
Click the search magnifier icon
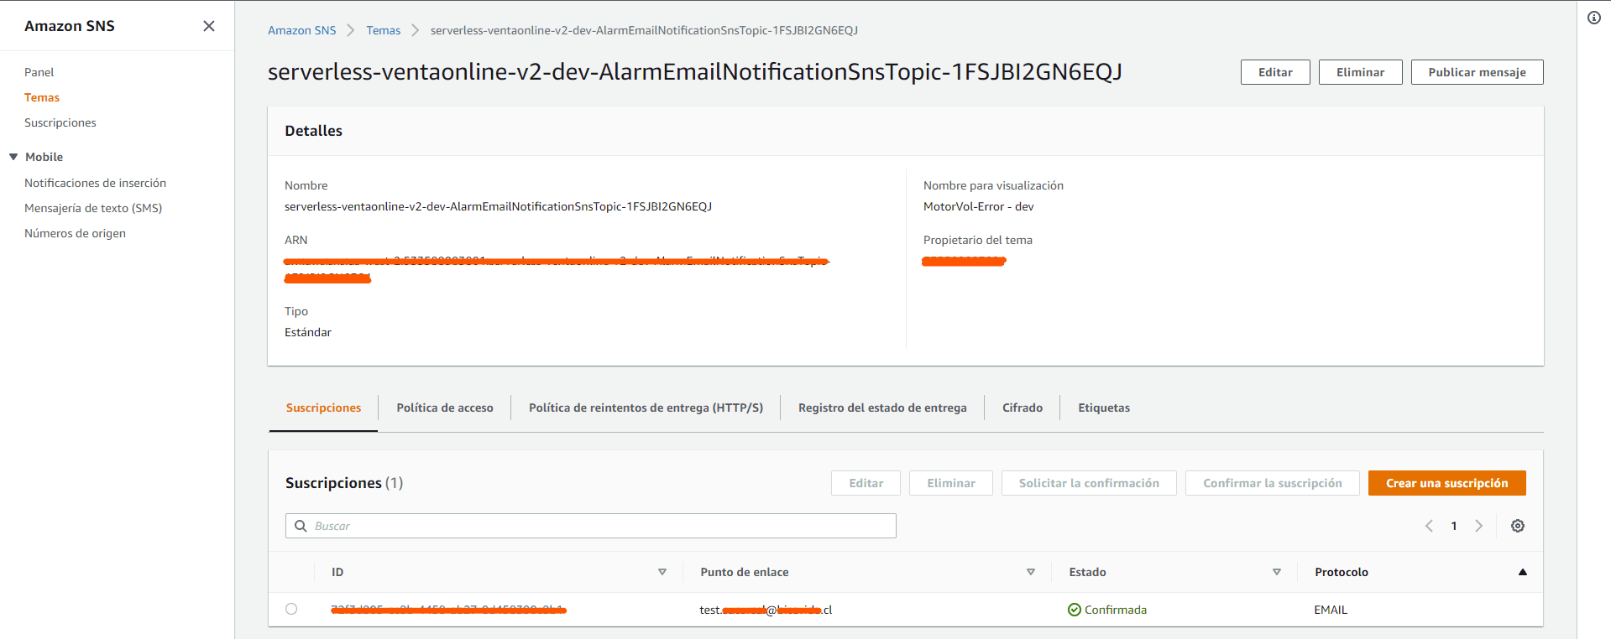click(x=301, y=526)
